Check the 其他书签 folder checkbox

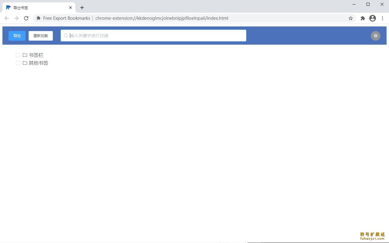click(18, 63)
